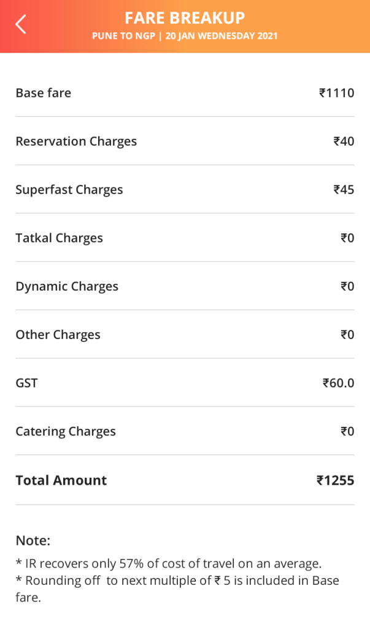Tap the back arrow icon

[x=21, y=25]
